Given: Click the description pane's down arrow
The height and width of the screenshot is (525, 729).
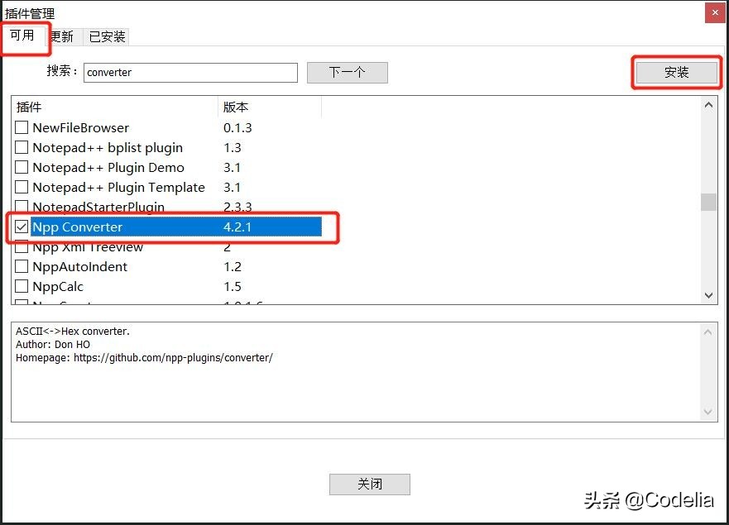Looking at the screenshot, I should [708, 412].
